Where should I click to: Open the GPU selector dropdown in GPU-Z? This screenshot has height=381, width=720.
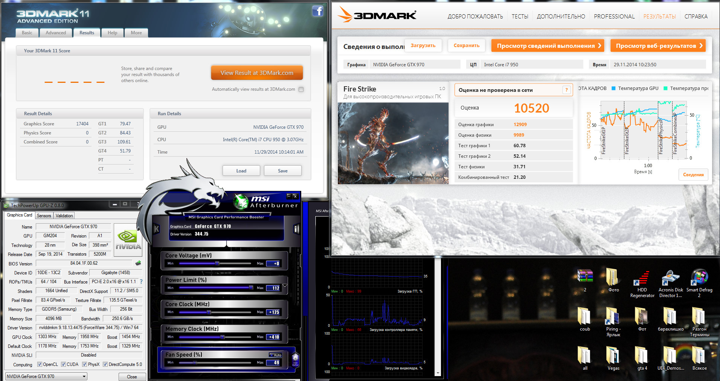click(x=46, y=376)
